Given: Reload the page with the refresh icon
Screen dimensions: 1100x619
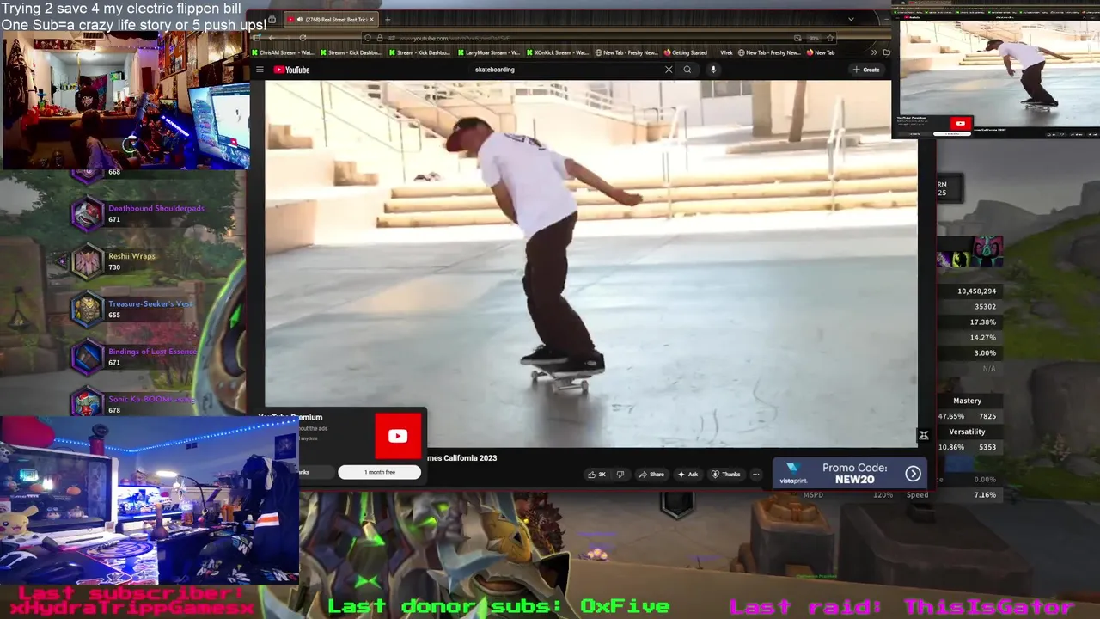Looking at the screenshot, I should coord(302,38).
